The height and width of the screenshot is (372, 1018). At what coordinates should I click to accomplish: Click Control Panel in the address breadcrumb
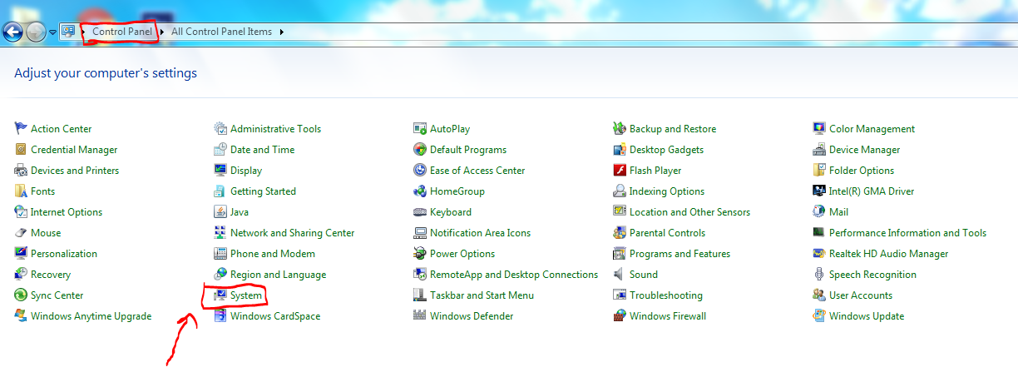pyautogui.click(x=122, y=32)
